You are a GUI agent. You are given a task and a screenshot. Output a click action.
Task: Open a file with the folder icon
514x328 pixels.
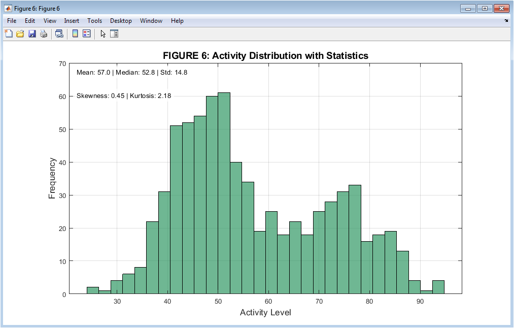20,34
